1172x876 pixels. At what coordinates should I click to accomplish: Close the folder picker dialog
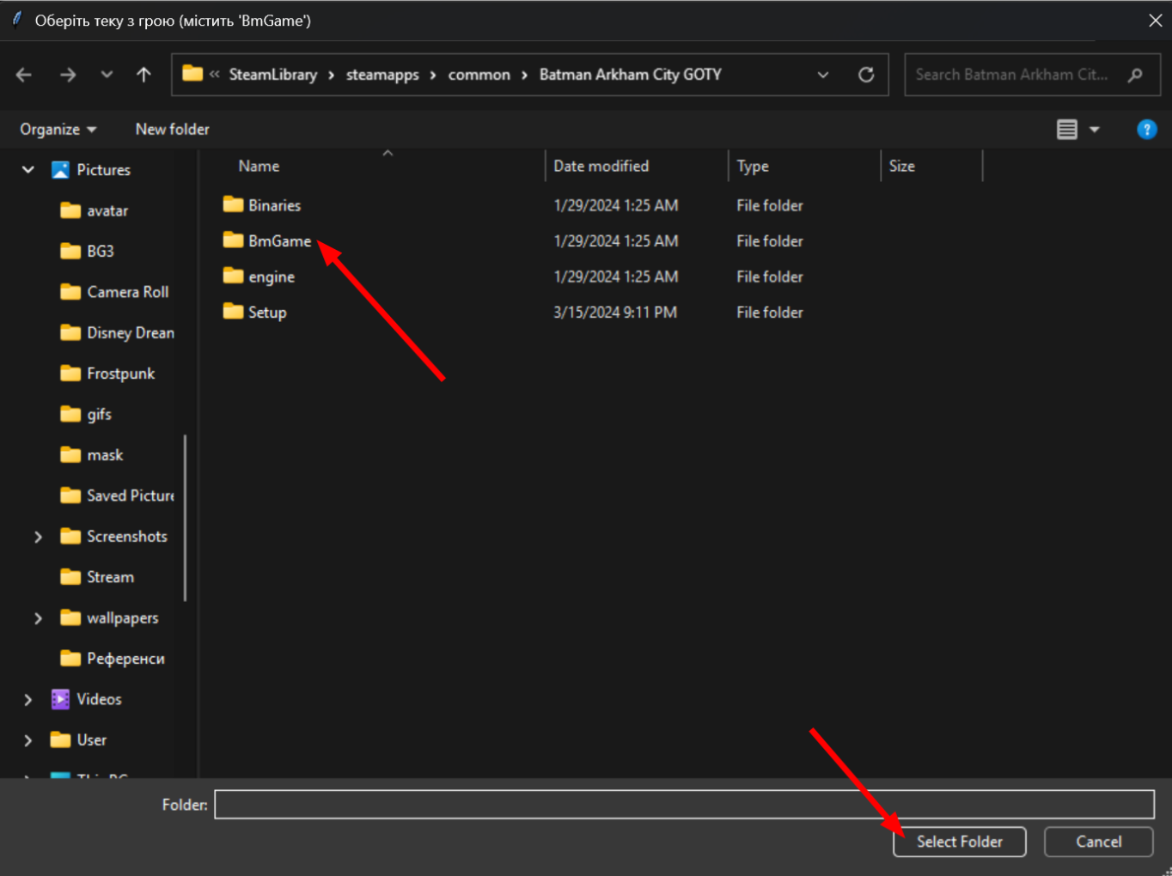1156,21
